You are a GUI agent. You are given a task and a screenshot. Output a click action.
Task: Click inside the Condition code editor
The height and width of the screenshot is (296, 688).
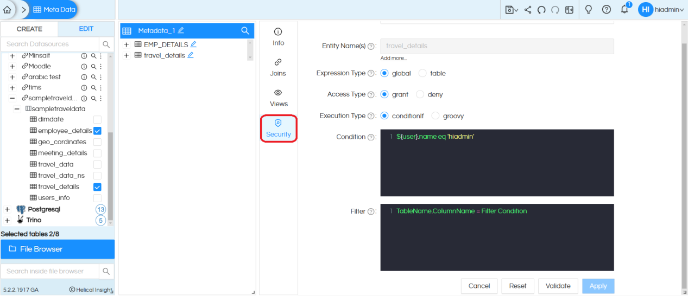[497, 163]
